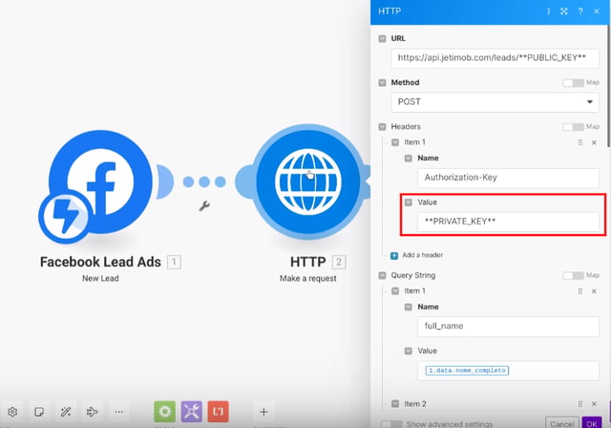
Task: Collapse Query String Item 2
Action: coord(395,404)
